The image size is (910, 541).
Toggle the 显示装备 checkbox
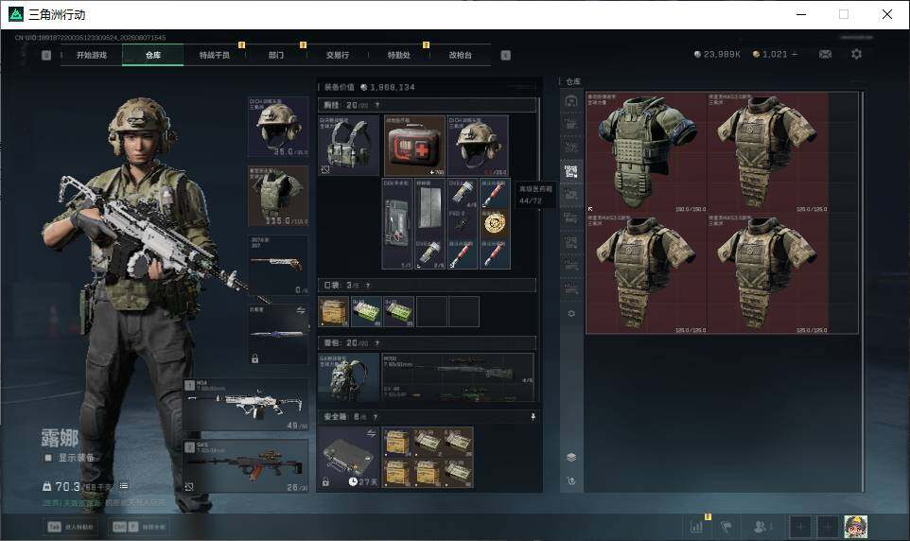[49, 458]
